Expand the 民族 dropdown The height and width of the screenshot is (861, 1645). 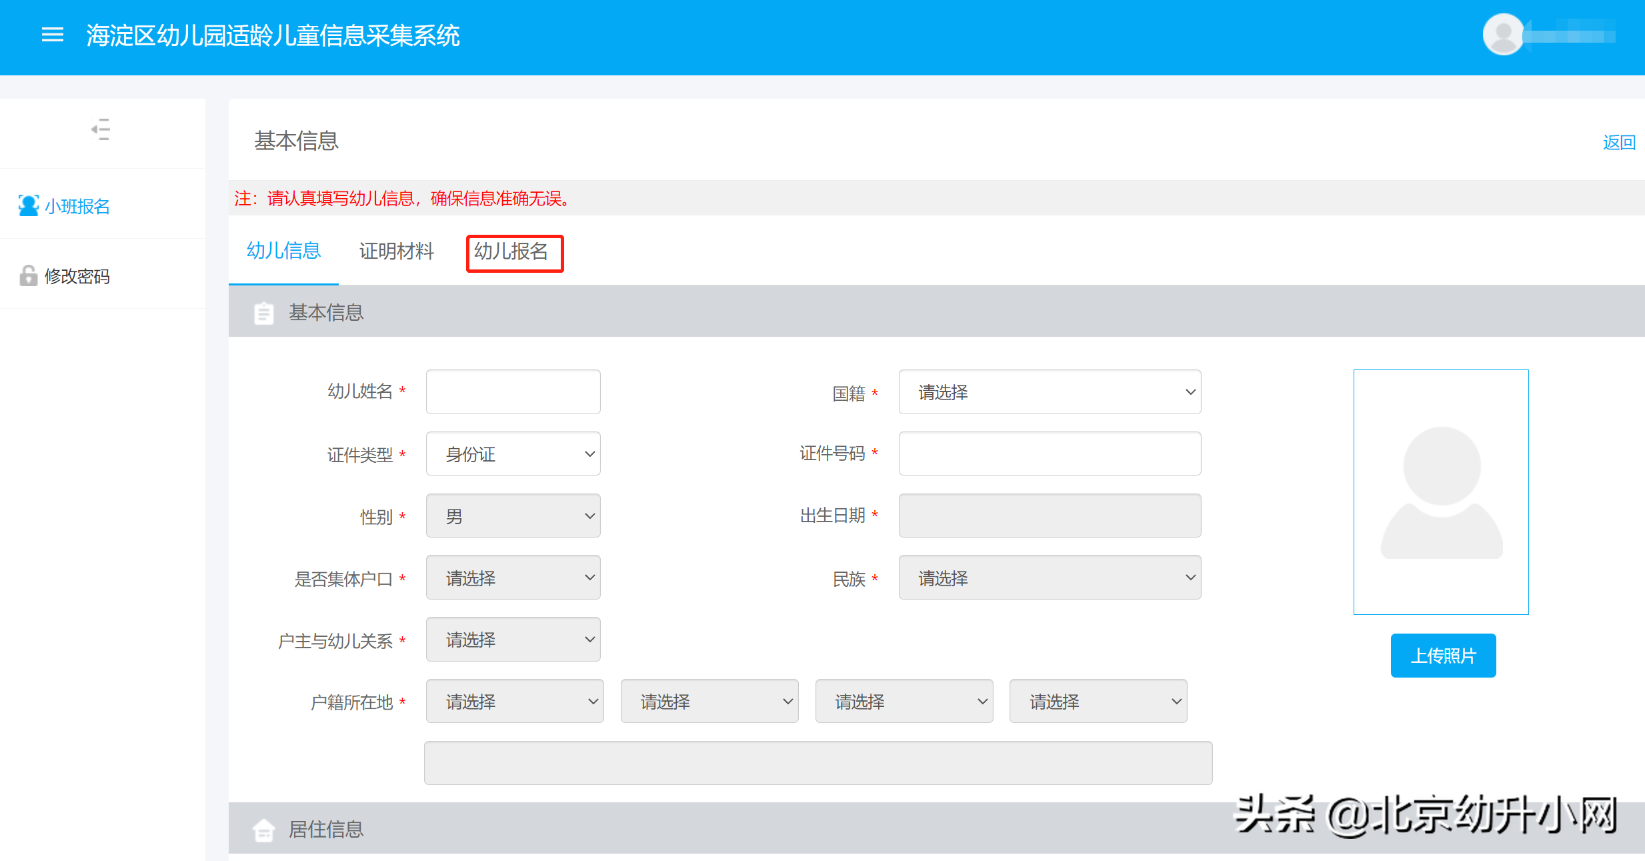tap(1050, 578)
